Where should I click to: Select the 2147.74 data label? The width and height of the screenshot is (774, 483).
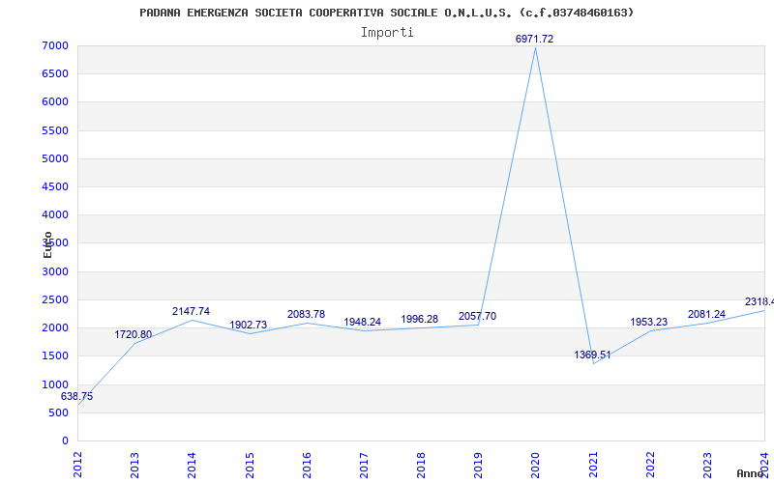(x=191, y=311)
